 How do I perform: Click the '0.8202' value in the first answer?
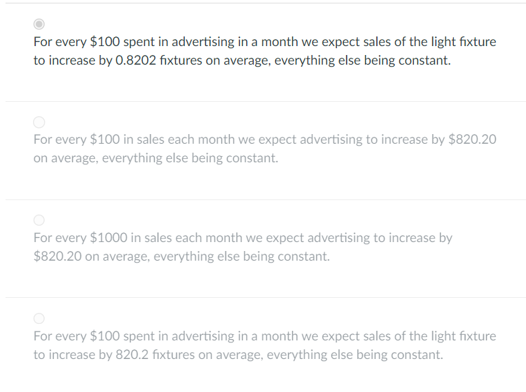pos(135,61)
